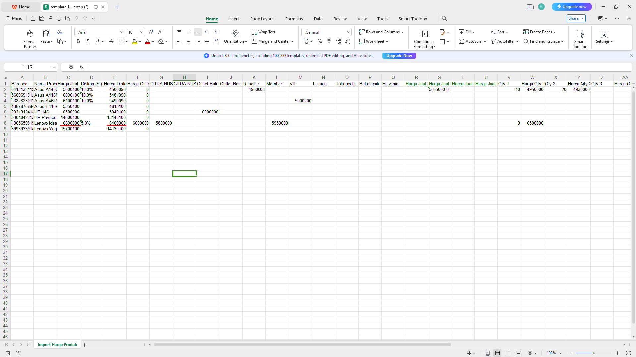Open the Data tab
The height and width of the screenshot is (357, 636).
tap(318, 19)
